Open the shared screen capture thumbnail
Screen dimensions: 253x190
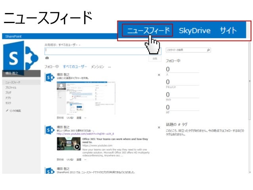[86, 98]
